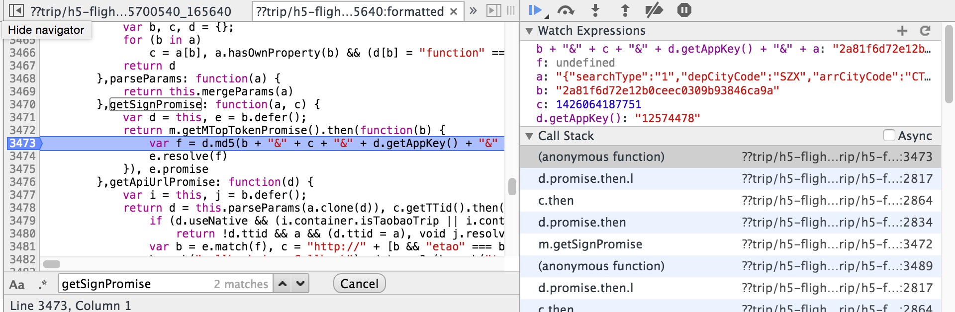Image resolution: width=955 pixels, height=312 pixels.
Task: Hide the navigator panel
Action: (x=16, y=10)
